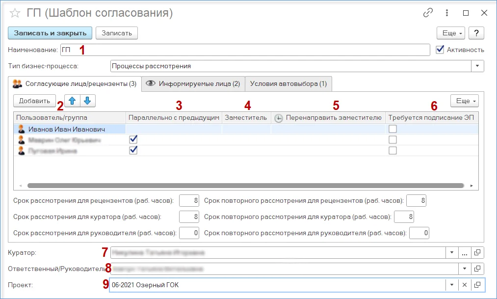
Task: Move selected row down with blue arrow
Action: click(x=87, y=101)
